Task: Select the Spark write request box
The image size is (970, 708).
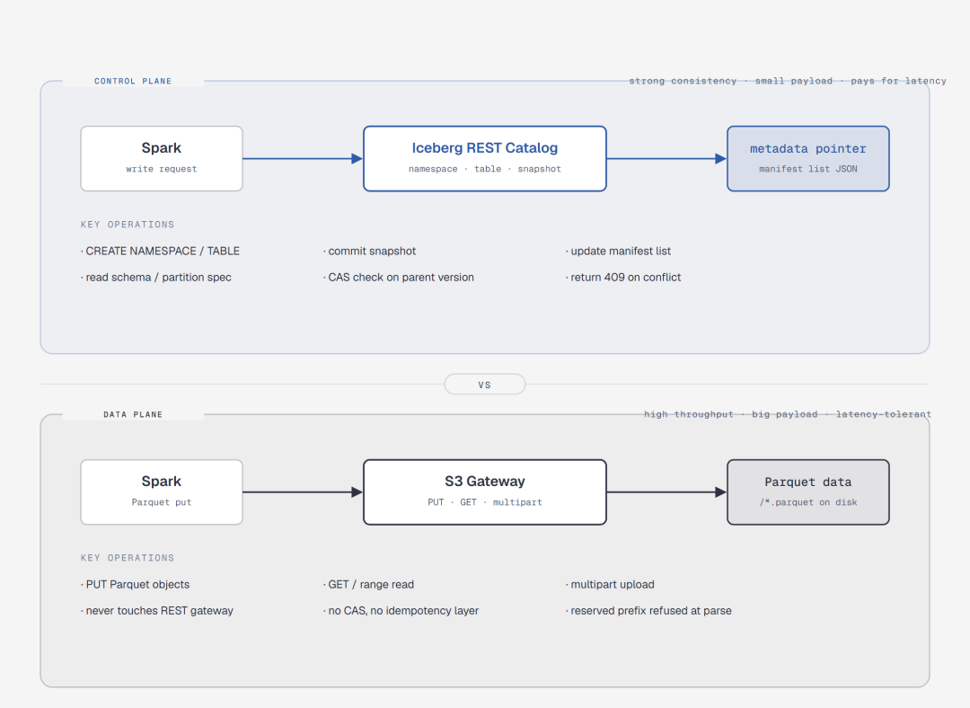Action: [162, 158]
